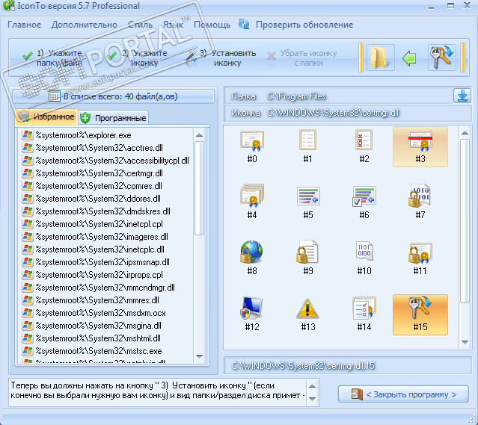The height and width of the screenshot is (425, 478).
Task: Pick padlock binary icon #7
Action: 420,202
